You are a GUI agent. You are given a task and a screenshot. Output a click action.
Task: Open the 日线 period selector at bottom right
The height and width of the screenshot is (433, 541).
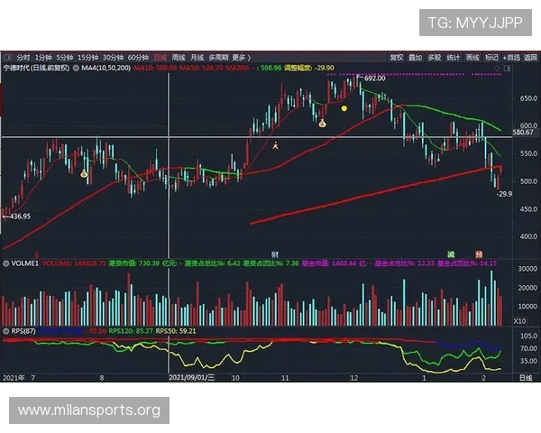tap(523, 379)
